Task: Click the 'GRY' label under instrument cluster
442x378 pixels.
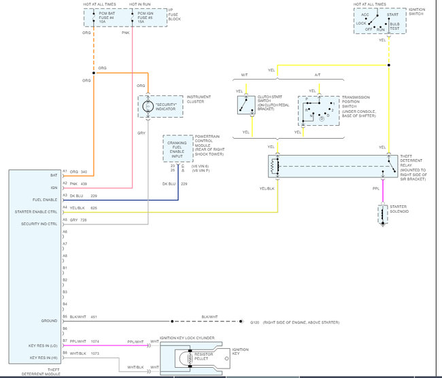Action: pyautogui.click(x=141, y=133)
